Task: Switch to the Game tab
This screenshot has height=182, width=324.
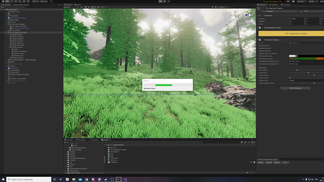Action: [78, 5]
